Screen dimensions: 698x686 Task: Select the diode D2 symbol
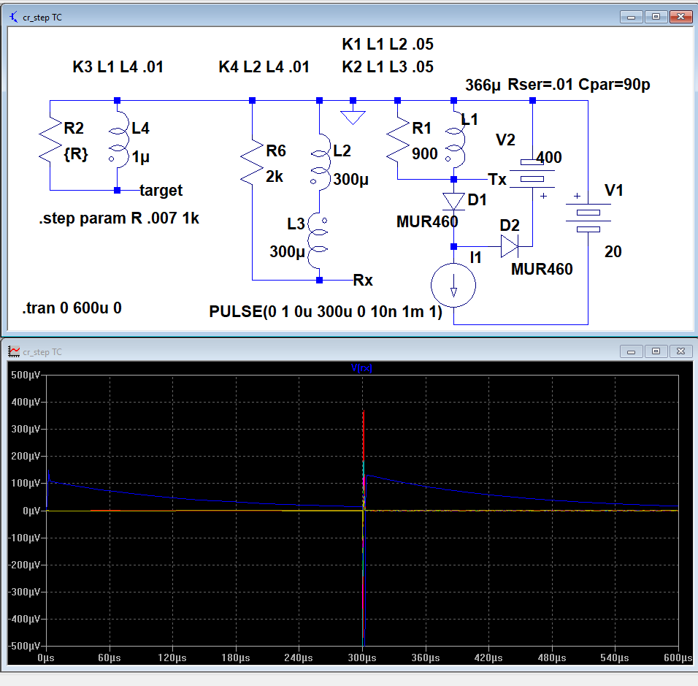tap(510, 247)
